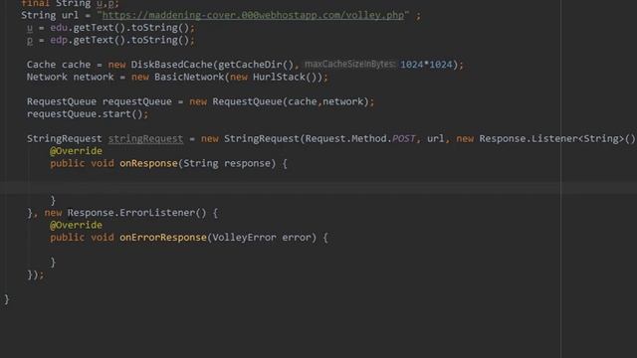Click the BasicNetwork class reference
Screen dimensions: 637x358
click(189, 78)
